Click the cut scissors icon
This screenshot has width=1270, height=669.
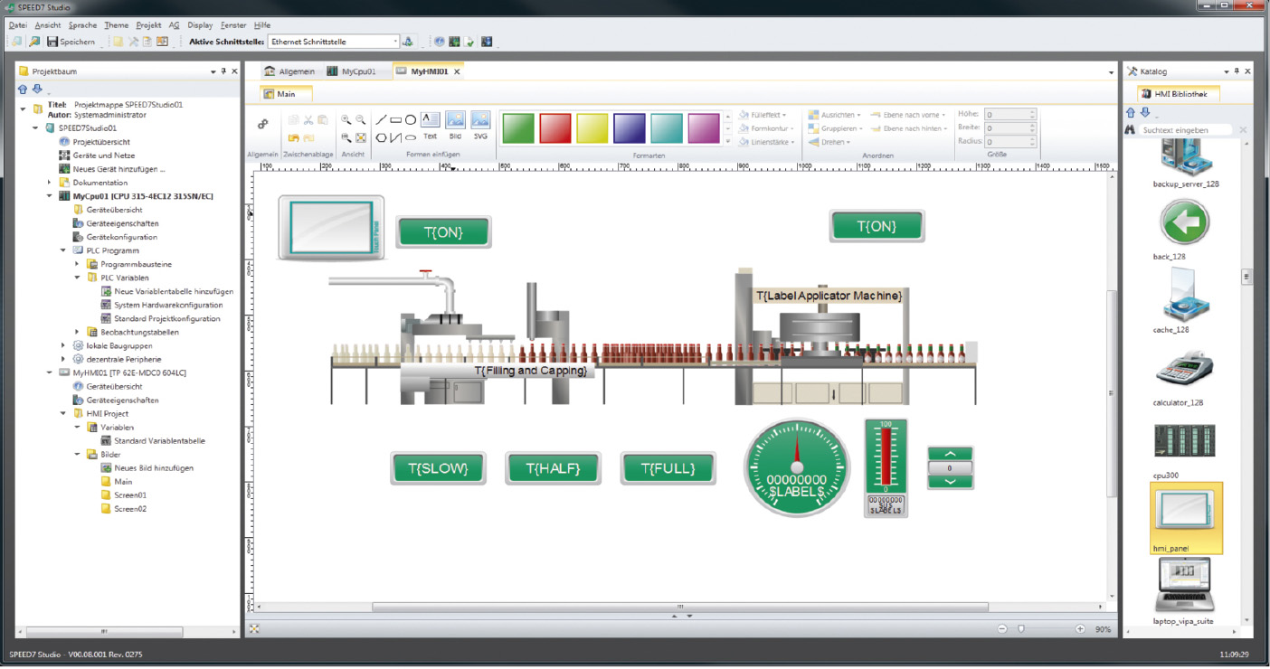pyautogui.click(x=308, y=119)
